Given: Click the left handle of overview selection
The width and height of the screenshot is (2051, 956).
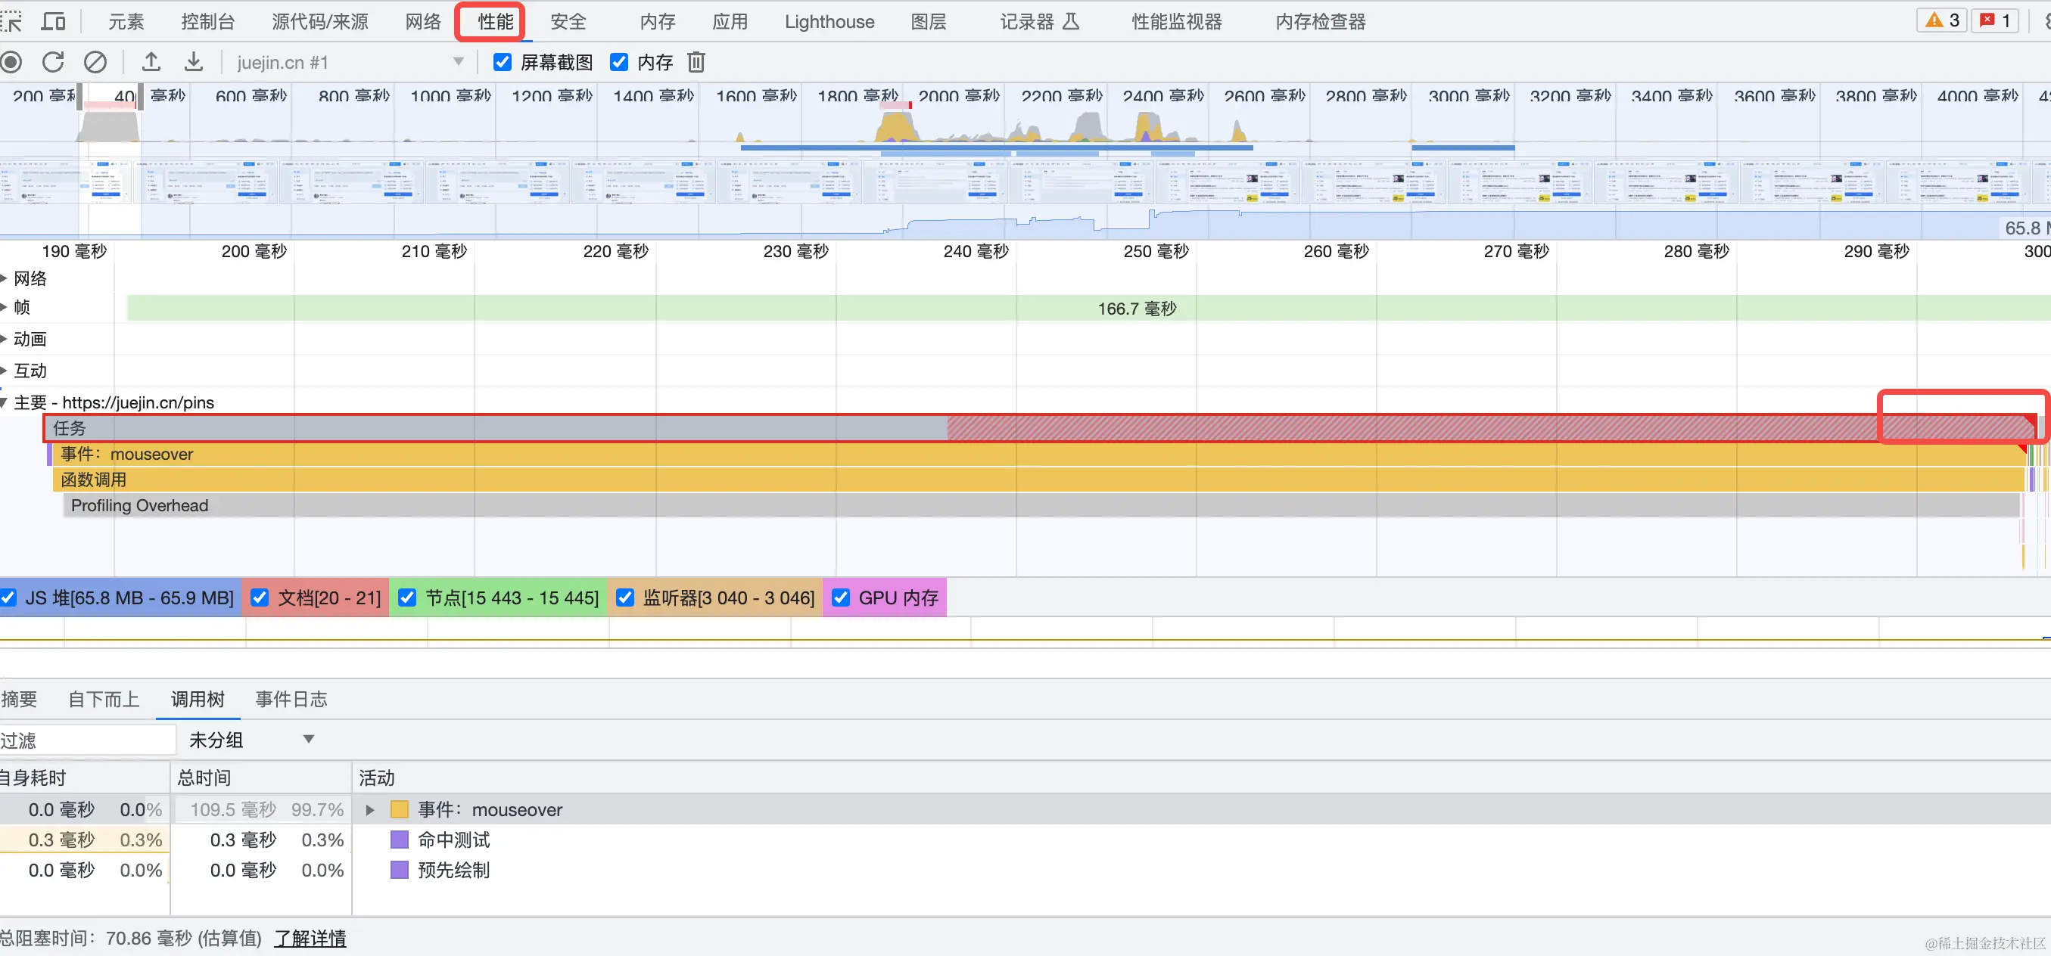Looking at the screenshot, I should pos(79,97).
